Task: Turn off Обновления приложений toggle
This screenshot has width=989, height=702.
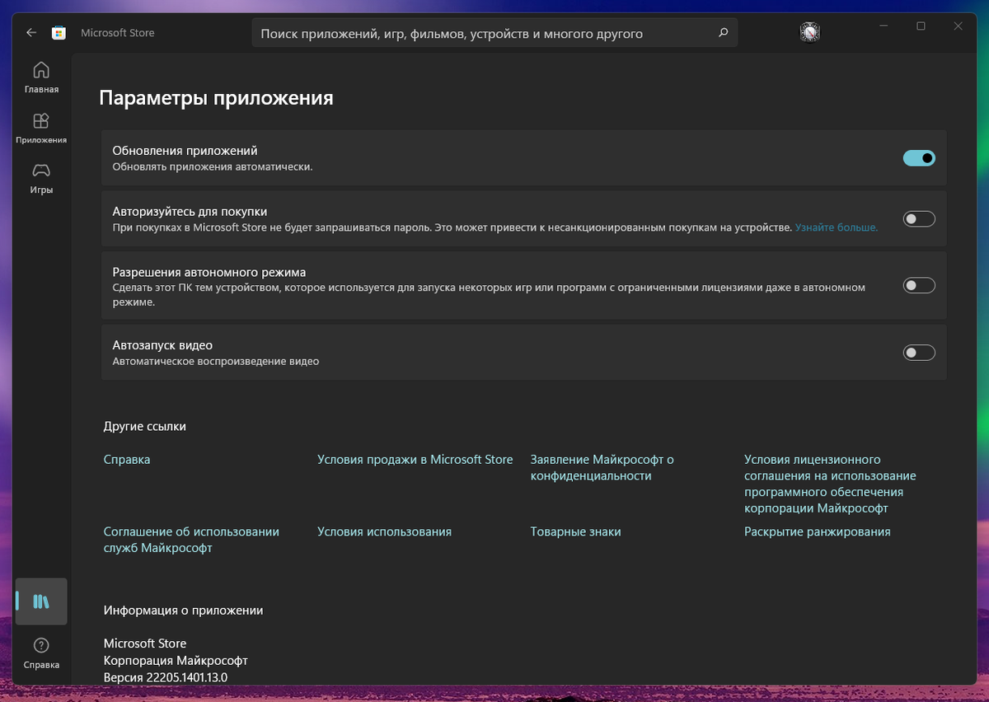Action: 919,158
